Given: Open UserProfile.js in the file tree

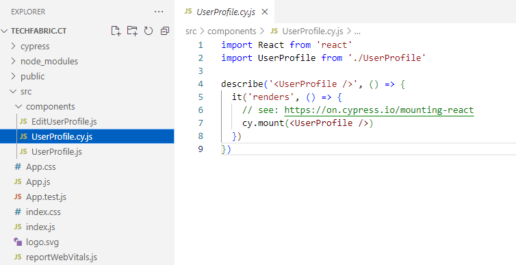Looking at the screenshot, I should 87,152.
